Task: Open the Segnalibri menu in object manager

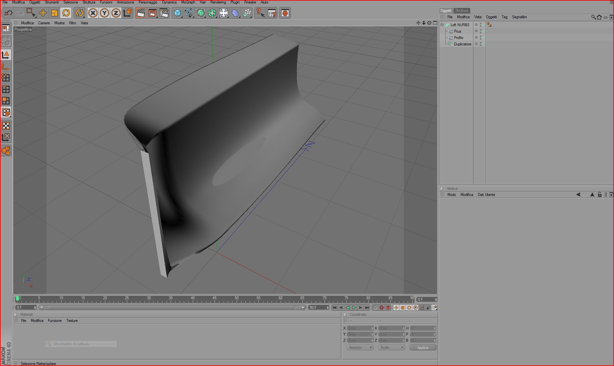Action: 519,17
